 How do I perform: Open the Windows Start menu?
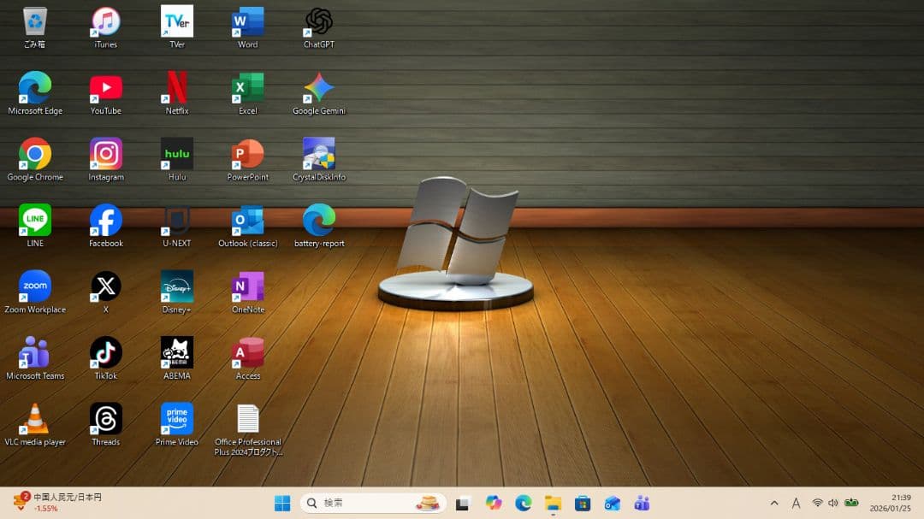[x=282, y=503]
